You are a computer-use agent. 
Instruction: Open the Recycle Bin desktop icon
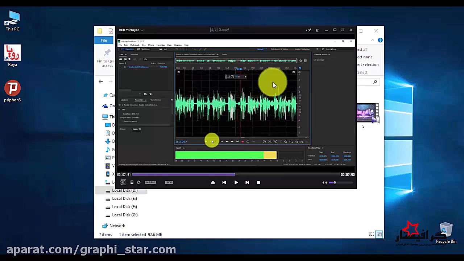click(446, 233)
